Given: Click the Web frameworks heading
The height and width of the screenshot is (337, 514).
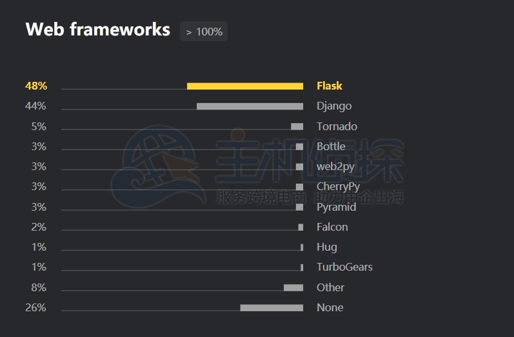Looking at the screenshot, I should coord(97,30).
